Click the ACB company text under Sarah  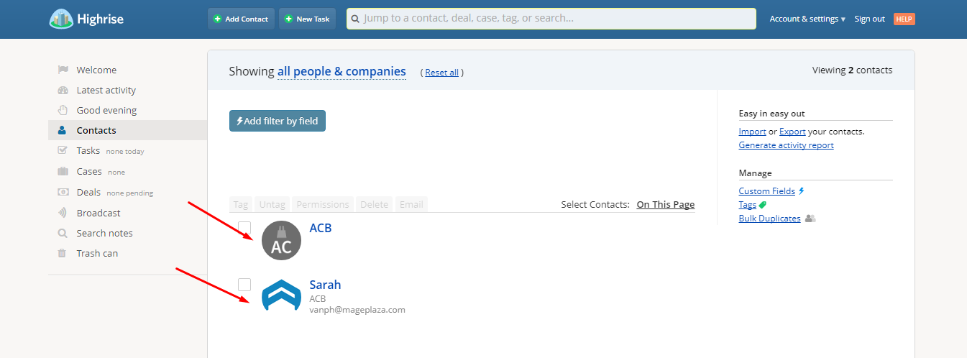coord(318,298)
